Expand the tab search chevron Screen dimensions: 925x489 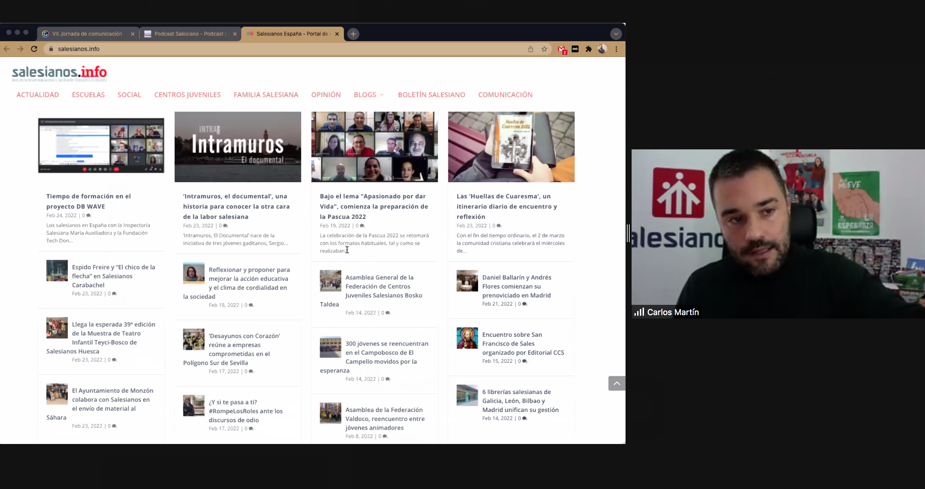tap(616, 34)
